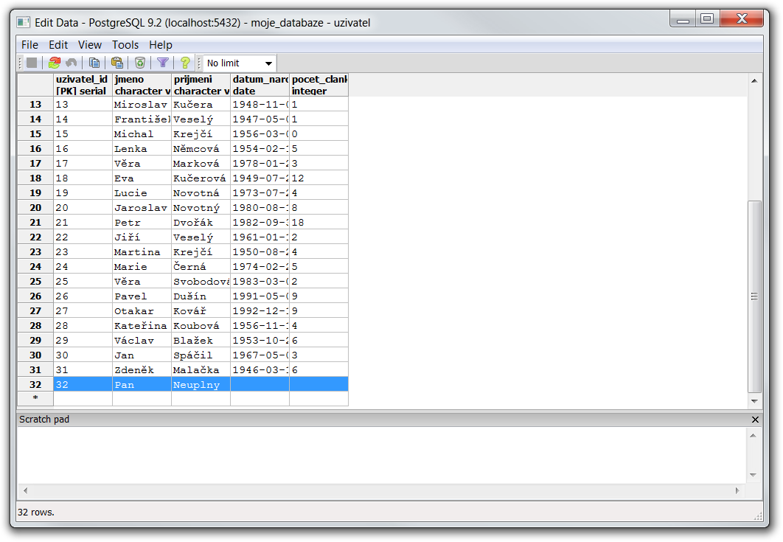Click the jmeno column header
This screenshot has width=783, height=542.
[142, 85]
